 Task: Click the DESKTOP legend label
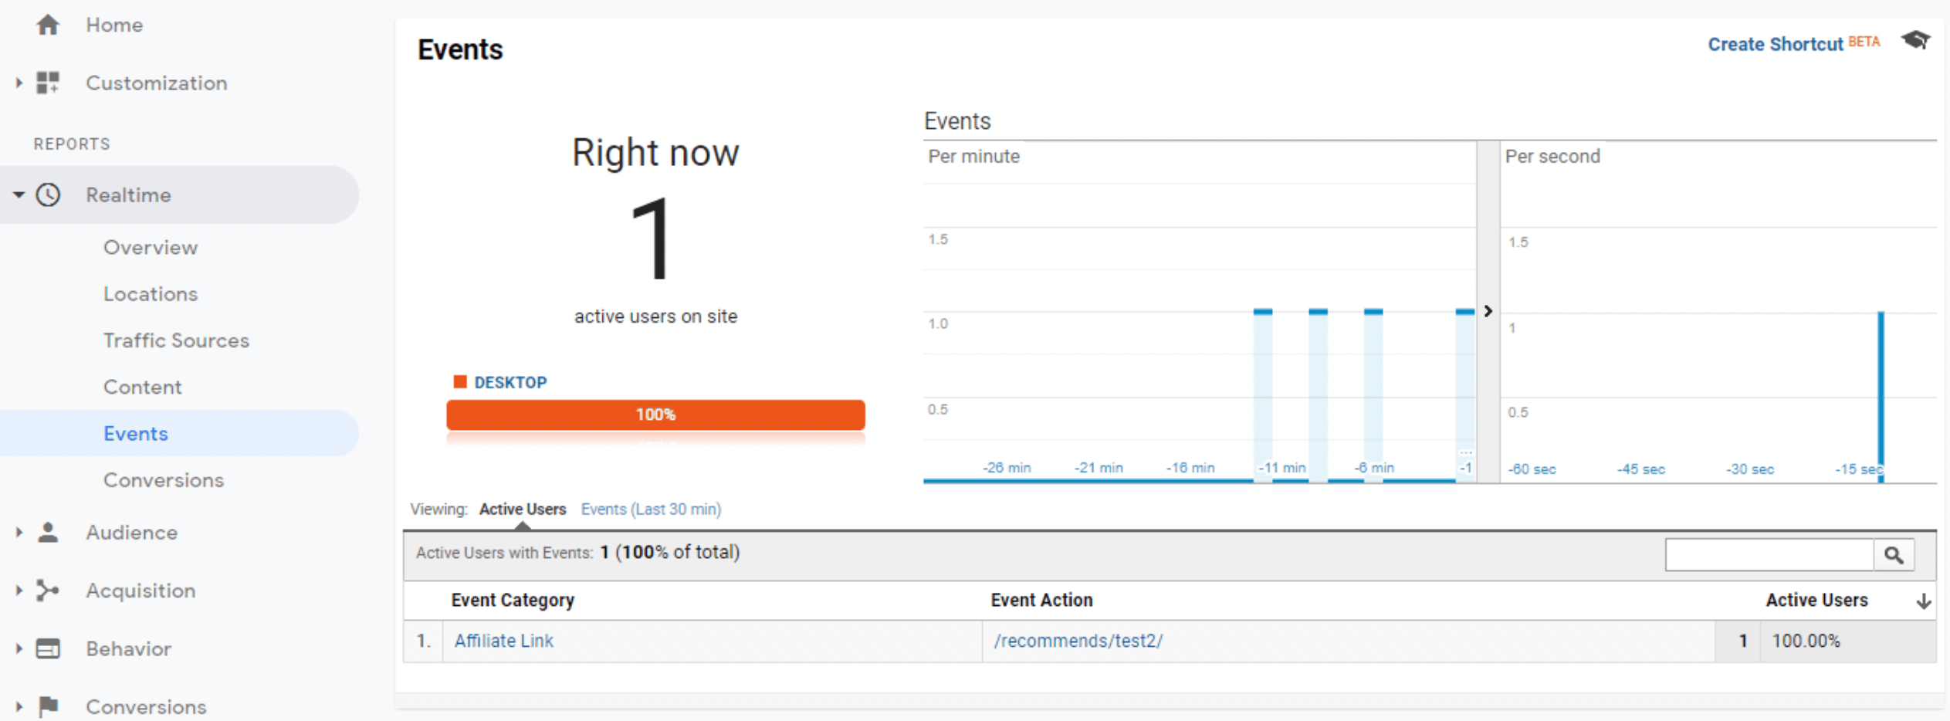tap(510, 382)
